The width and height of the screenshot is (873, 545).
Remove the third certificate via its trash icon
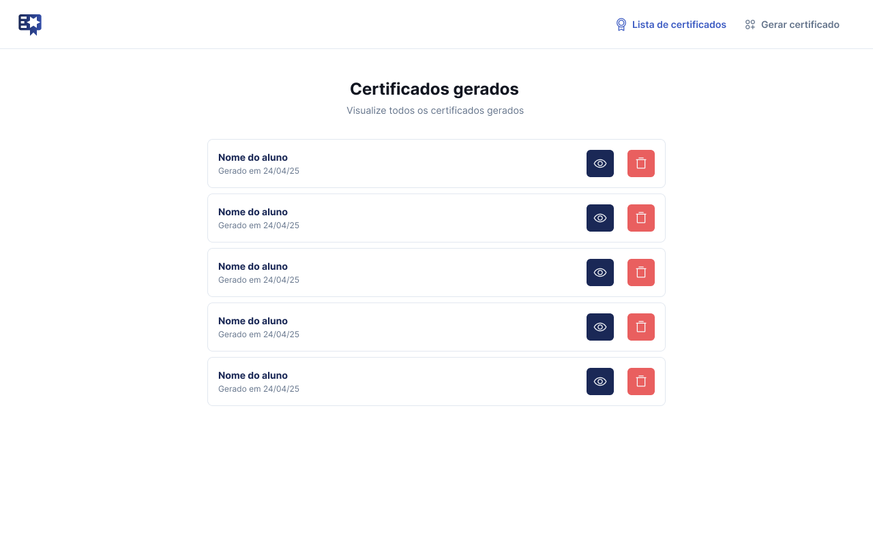tap(641, 272)
